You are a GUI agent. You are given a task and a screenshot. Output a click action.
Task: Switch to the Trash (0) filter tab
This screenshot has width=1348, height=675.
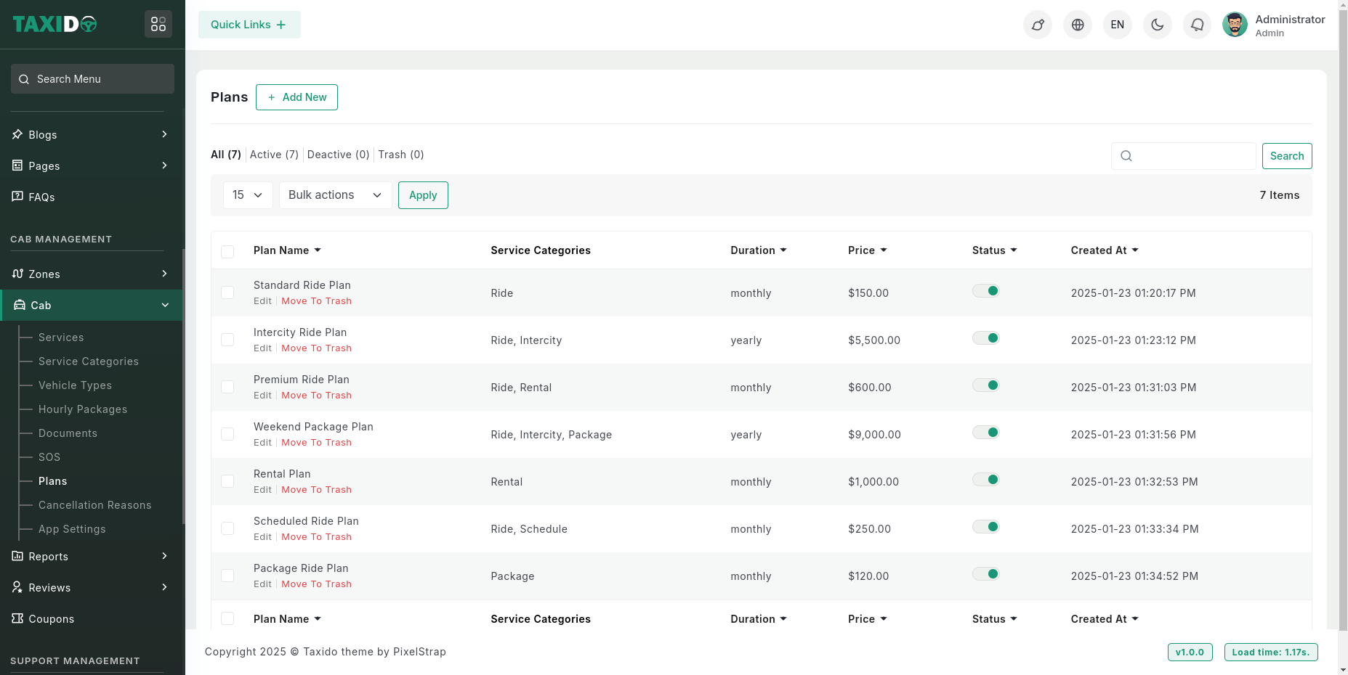coord(400,155)
